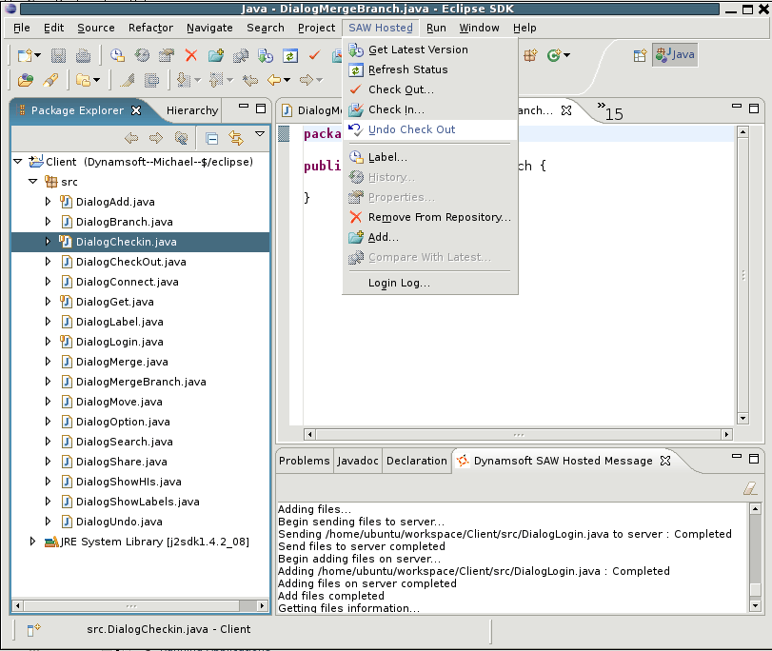Click the console vertical scrollbar down arrow
772x651 pixels.
coord(755,606)
